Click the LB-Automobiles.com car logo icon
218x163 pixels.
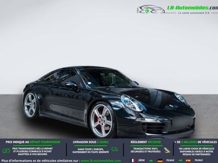click(x=151, y=10)
